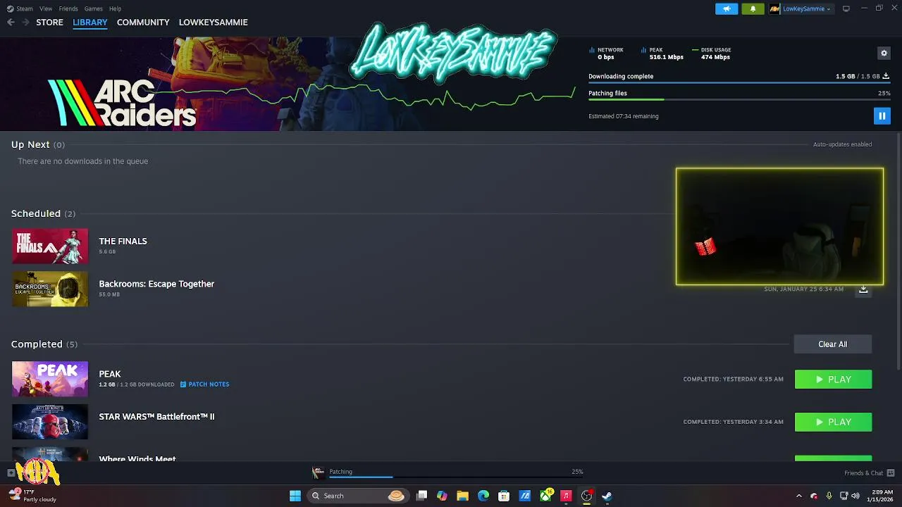Select Where Winds Meet title
Image resolution: width=902 pixels, height=507 pixels.
click(137, 459)
